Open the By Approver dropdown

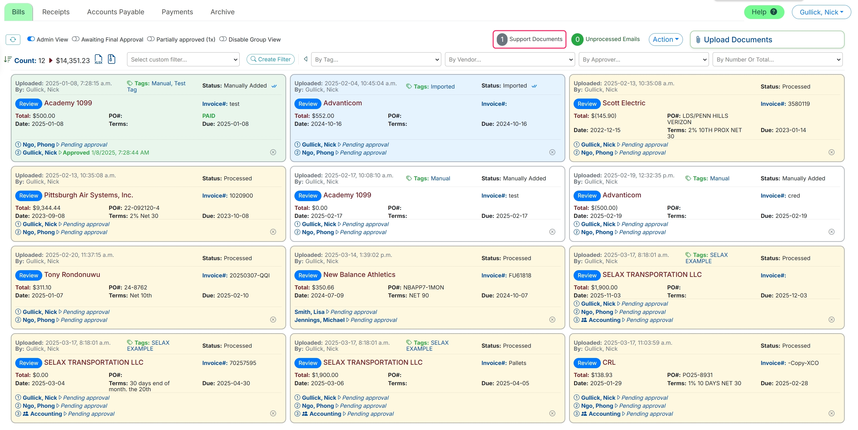coord(644,59)
